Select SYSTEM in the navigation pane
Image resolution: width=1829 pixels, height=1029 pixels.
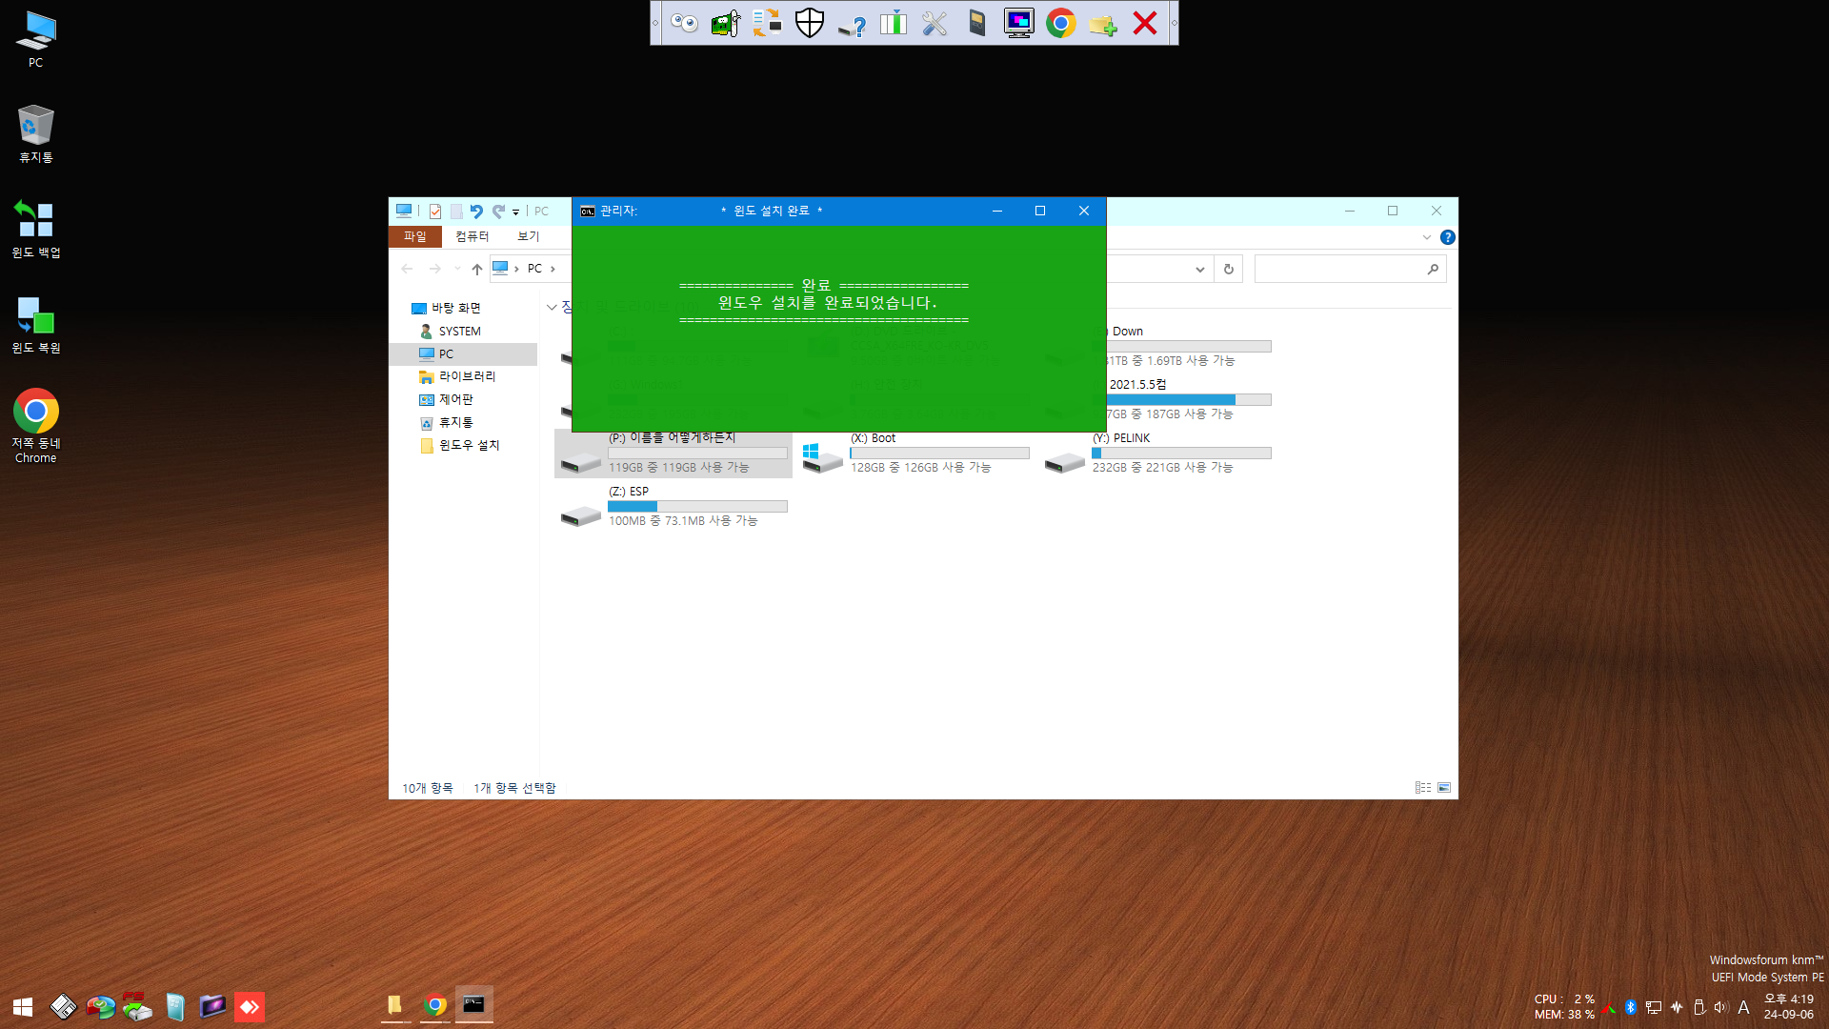click(x=459, y=331)
